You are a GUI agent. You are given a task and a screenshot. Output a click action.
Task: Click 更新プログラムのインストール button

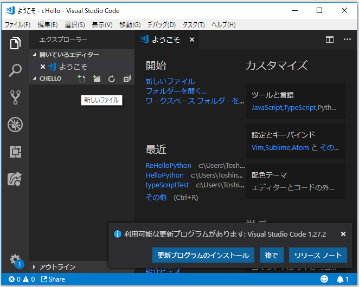click(203, 255)
